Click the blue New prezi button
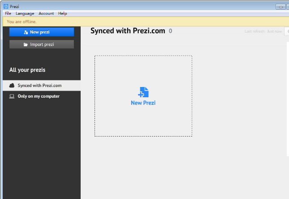289x199 pixels. pyautogui.click(x=42, y=32)
